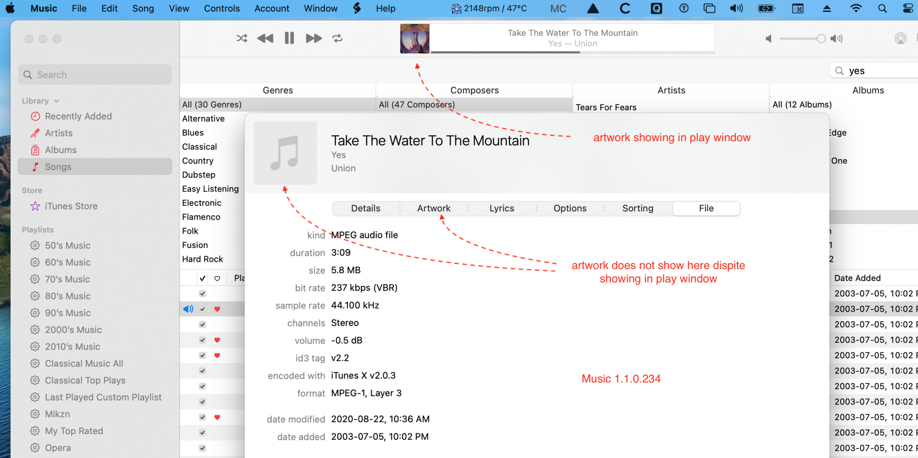Open the Song menu

coord(143,8)
